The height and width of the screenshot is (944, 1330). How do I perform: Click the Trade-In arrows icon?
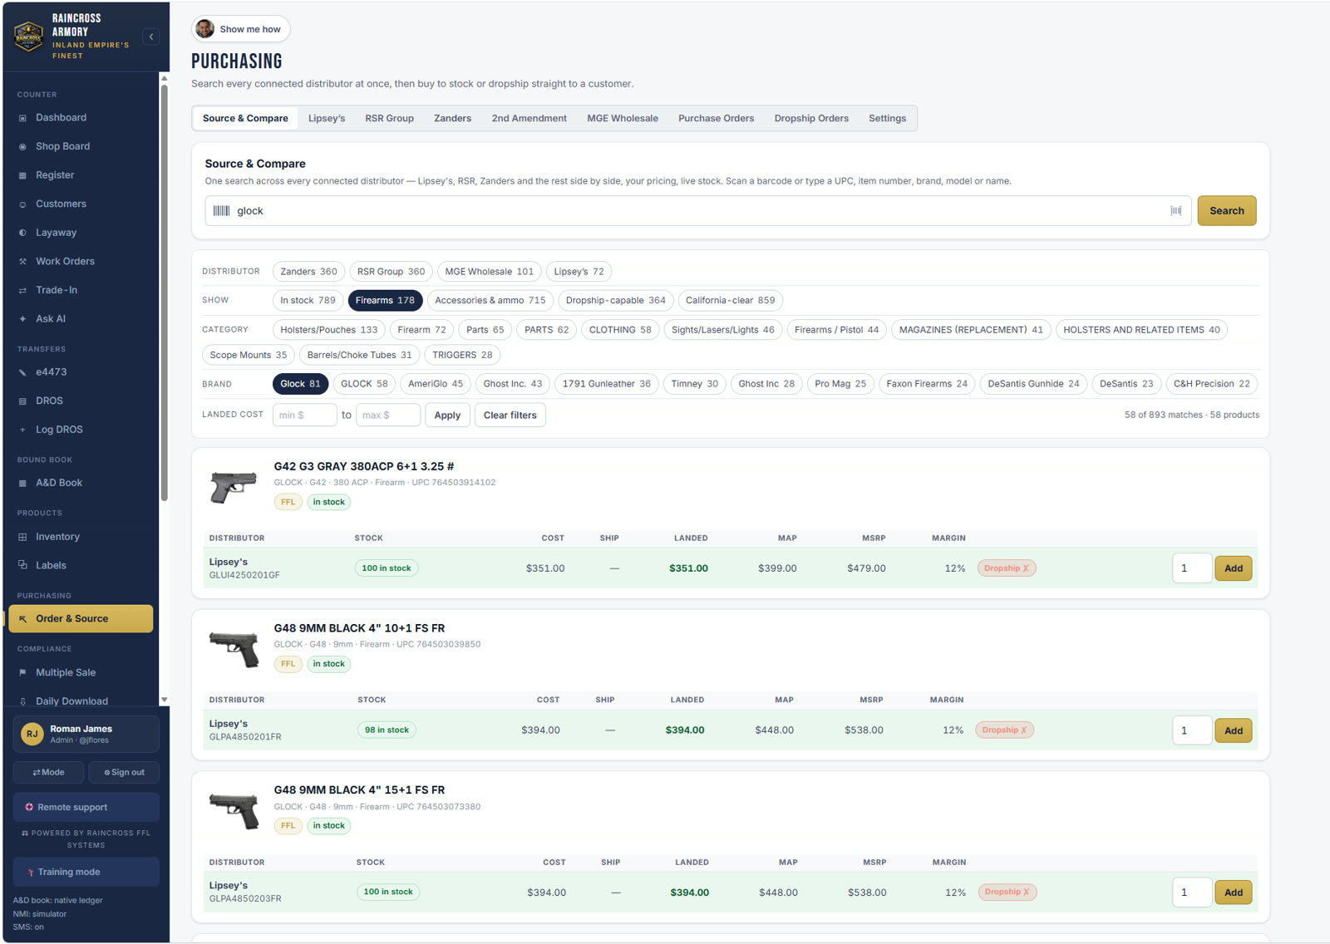(22, 290)
